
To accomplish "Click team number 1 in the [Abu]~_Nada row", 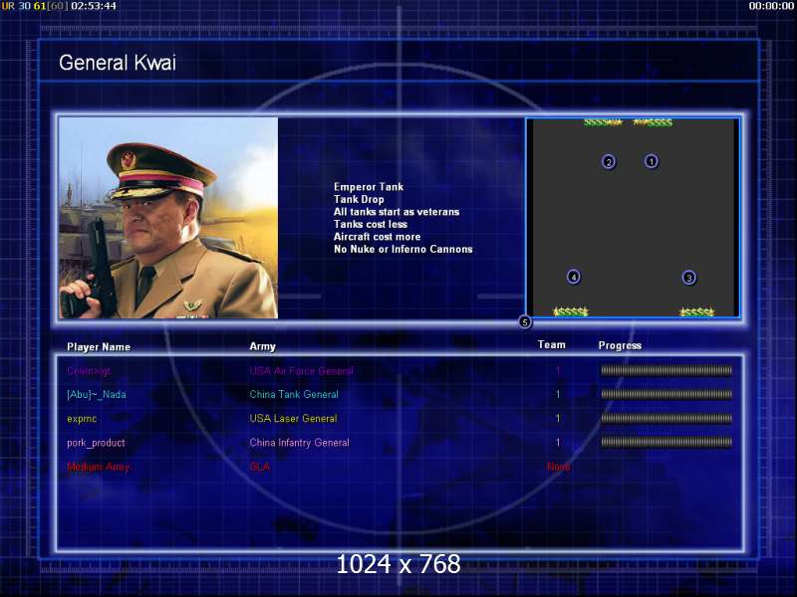I will coord(558,394).
